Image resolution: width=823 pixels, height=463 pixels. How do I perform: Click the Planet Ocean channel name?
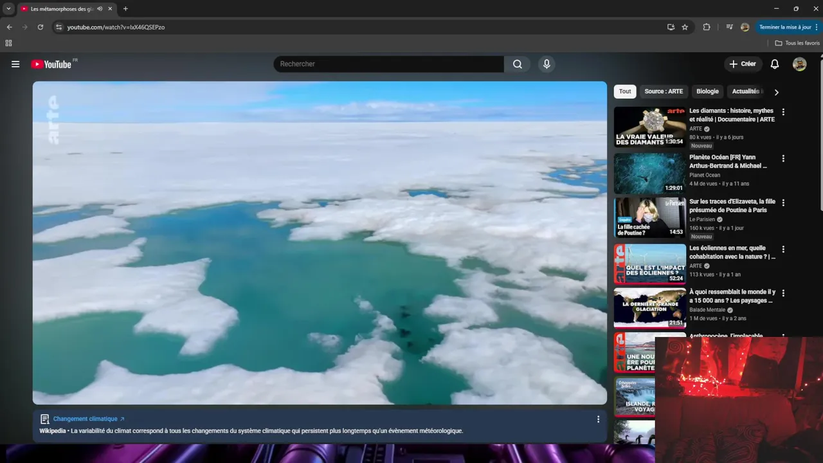click(x=705, y=175)
